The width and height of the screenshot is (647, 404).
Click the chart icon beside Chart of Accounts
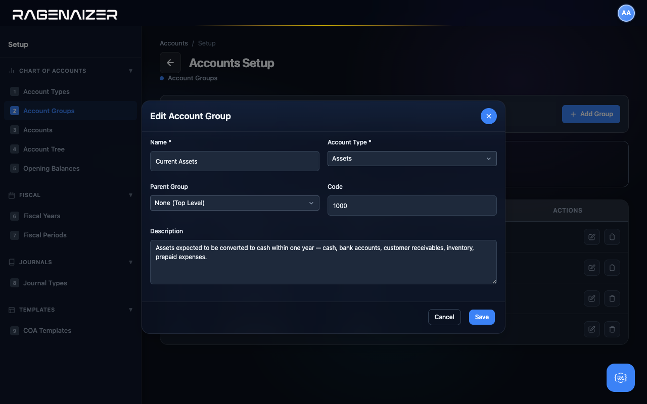coord(12,71)
